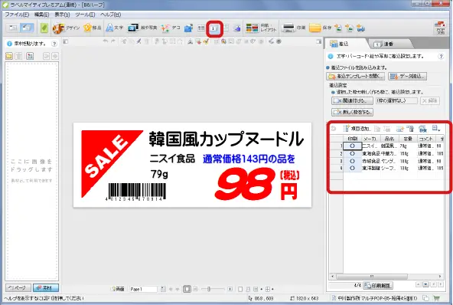
Task: Open the ヘルプ menu
Action: click(x=111, y=15)
